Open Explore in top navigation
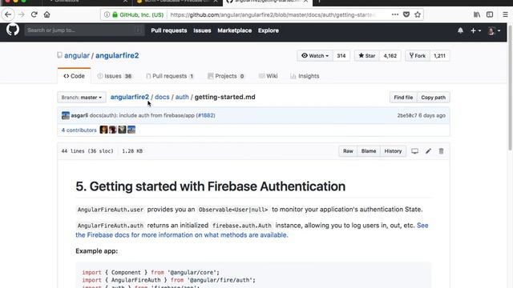 coord(269,30)
